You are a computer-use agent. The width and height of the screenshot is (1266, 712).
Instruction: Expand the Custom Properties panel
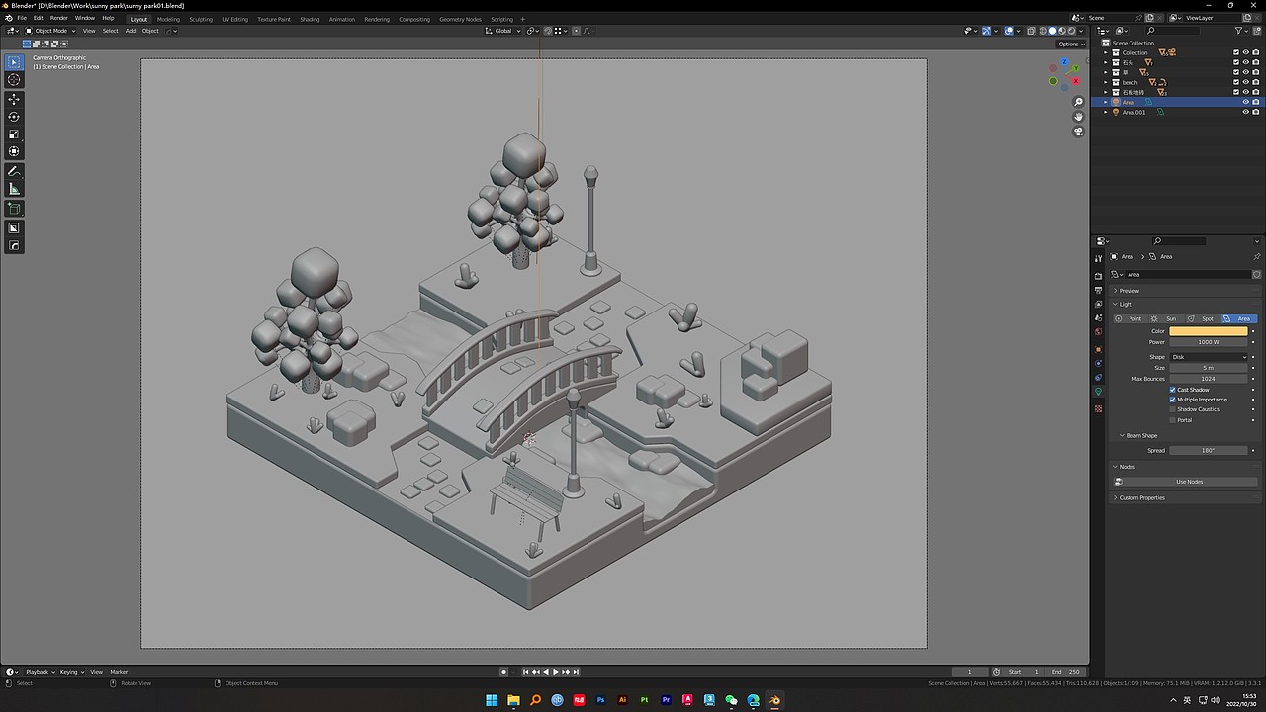tap(1141, 497)
